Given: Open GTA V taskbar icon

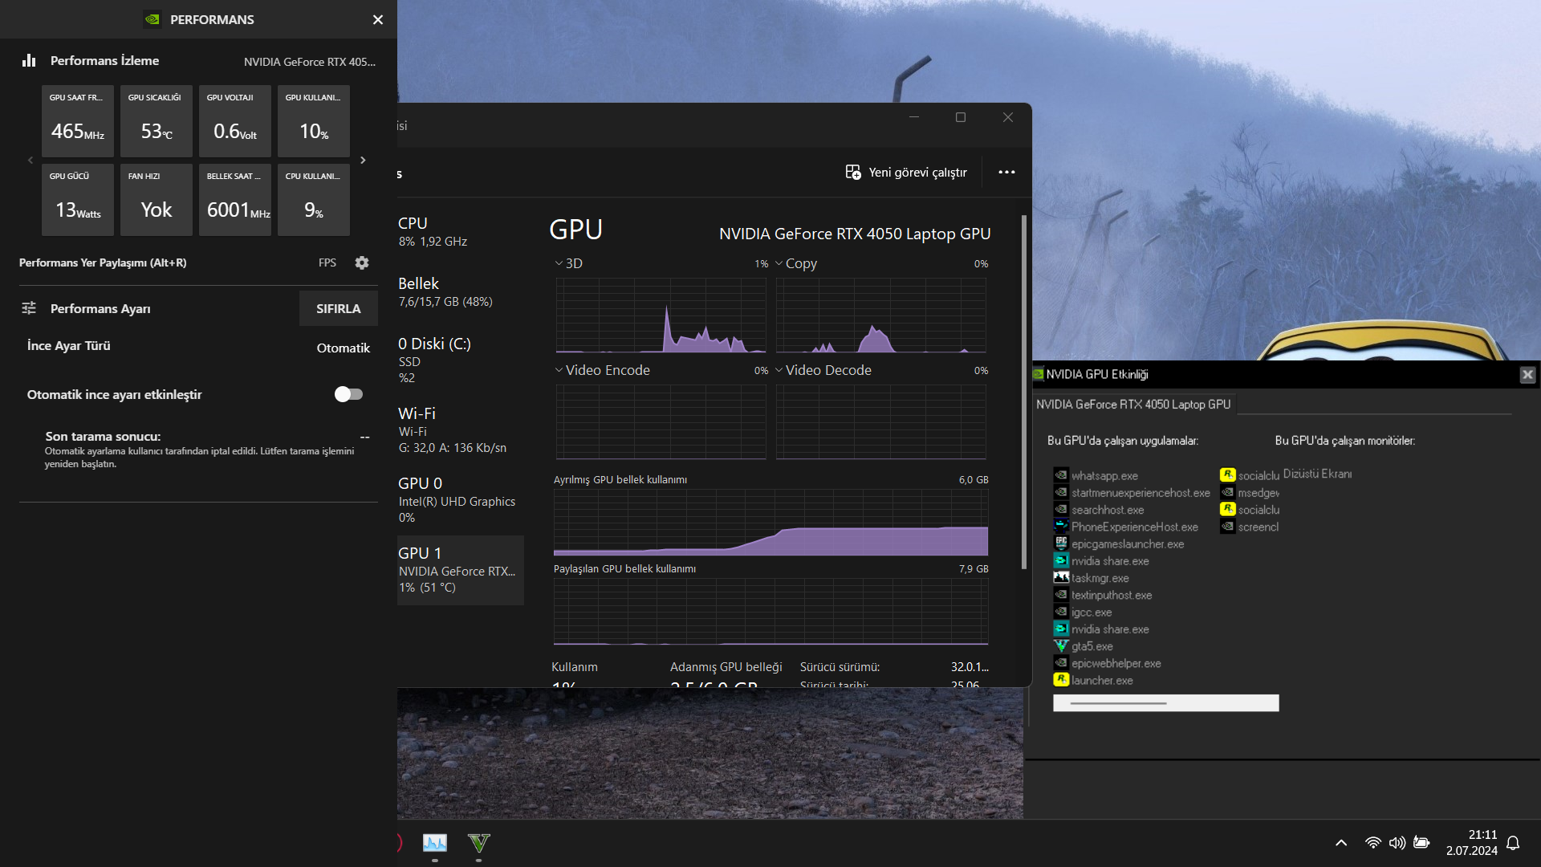Looking at the screenshot, I should [x=478, y=843].
